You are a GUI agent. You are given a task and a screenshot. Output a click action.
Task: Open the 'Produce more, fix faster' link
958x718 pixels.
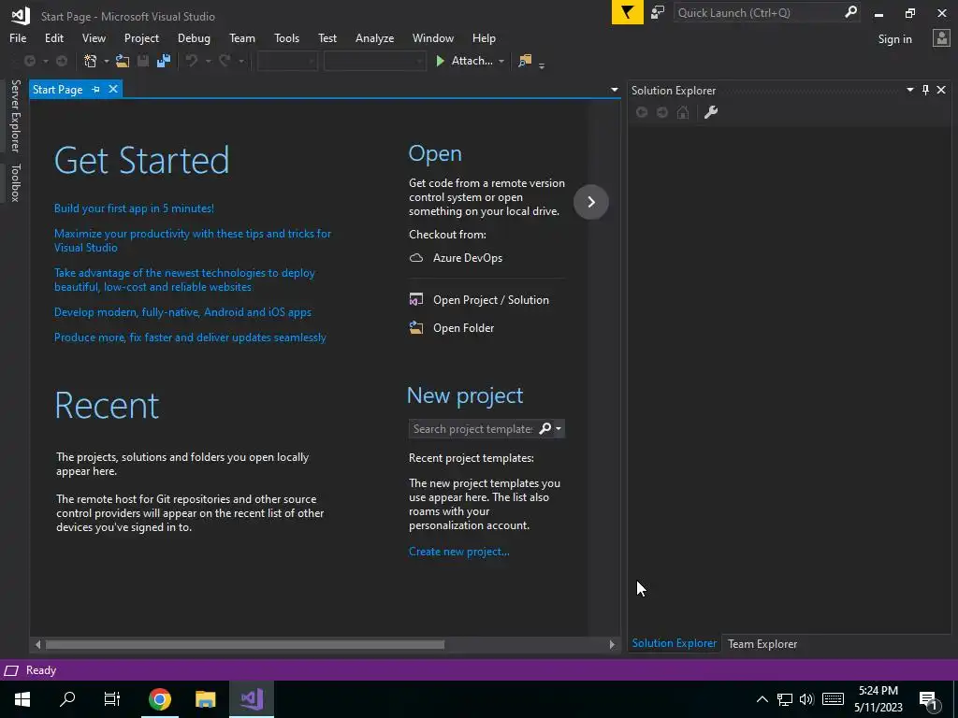(190, 337)
